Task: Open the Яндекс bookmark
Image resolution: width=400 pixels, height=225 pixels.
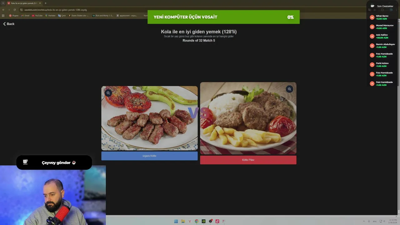Action: pos(14,15)
